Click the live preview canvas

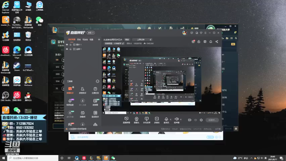(162, 80)
